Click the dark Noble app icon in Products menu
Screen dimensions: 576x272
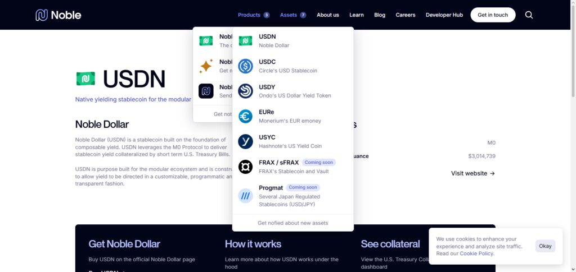point(206,91)
